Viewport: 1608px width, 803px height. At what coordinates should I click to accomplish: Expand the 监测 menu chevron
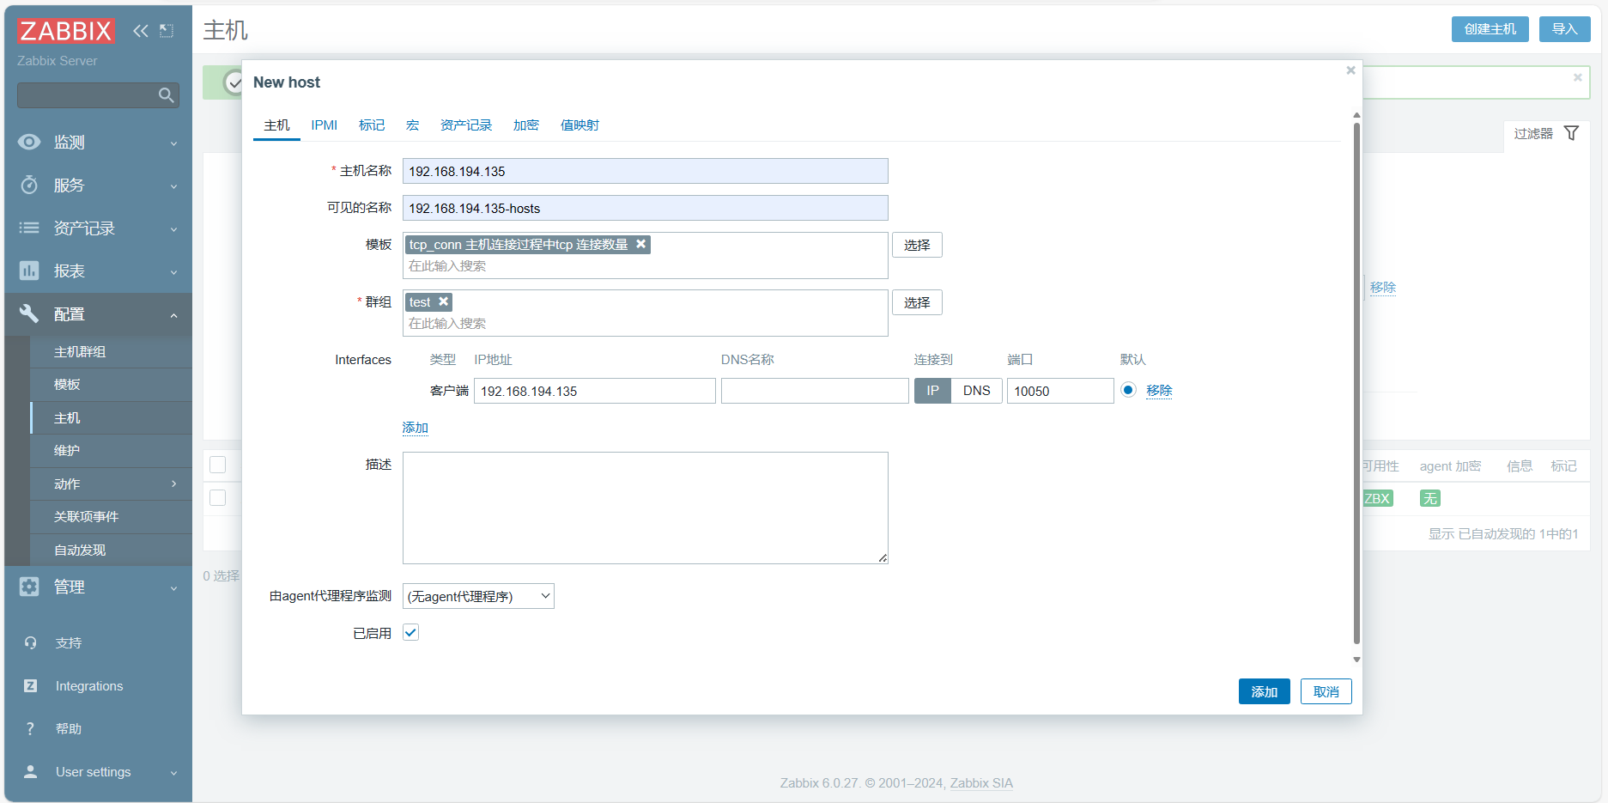tap(174, 143)
